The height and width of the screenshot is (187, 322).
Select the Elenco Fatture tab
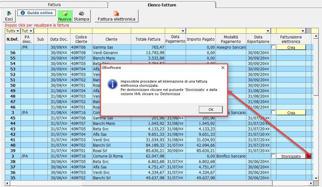pyautogui.click(x=162, y=5)
